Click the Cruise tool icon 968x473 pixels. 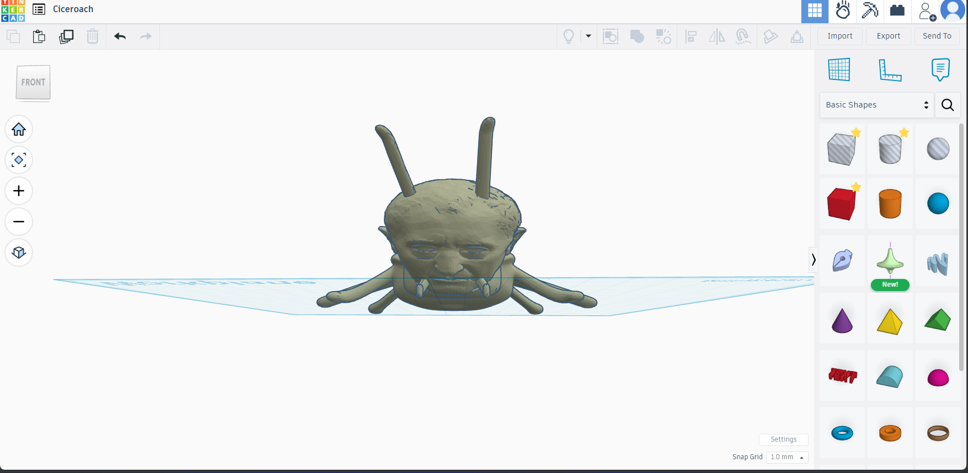click(x=743, y=36)
